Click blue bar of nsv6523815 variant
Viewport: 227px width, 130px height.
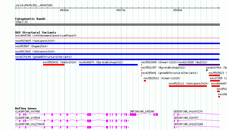click(x=117, y=43)
